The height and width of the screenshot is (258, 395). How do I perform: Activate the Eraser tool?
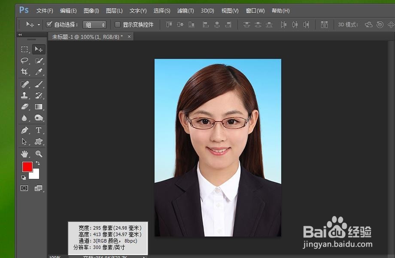click(24, 106)
